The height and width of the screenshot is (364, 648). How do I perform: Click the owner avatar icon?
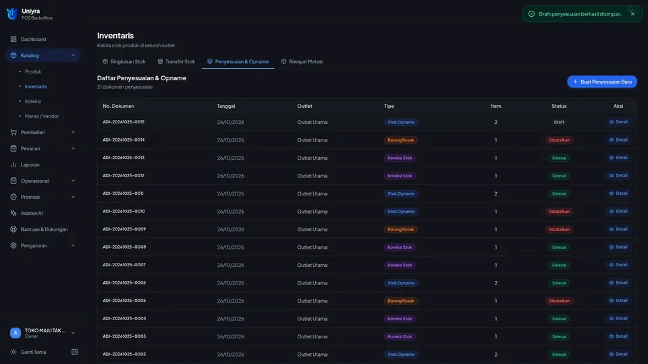16,333
